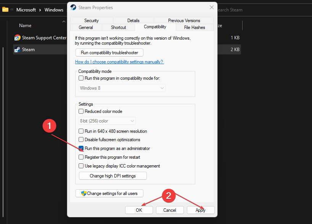Image resolution: width=312 pixels, height=224 pixels.
Task: Enable Use legacy display ICC color management
Action: 81,166
